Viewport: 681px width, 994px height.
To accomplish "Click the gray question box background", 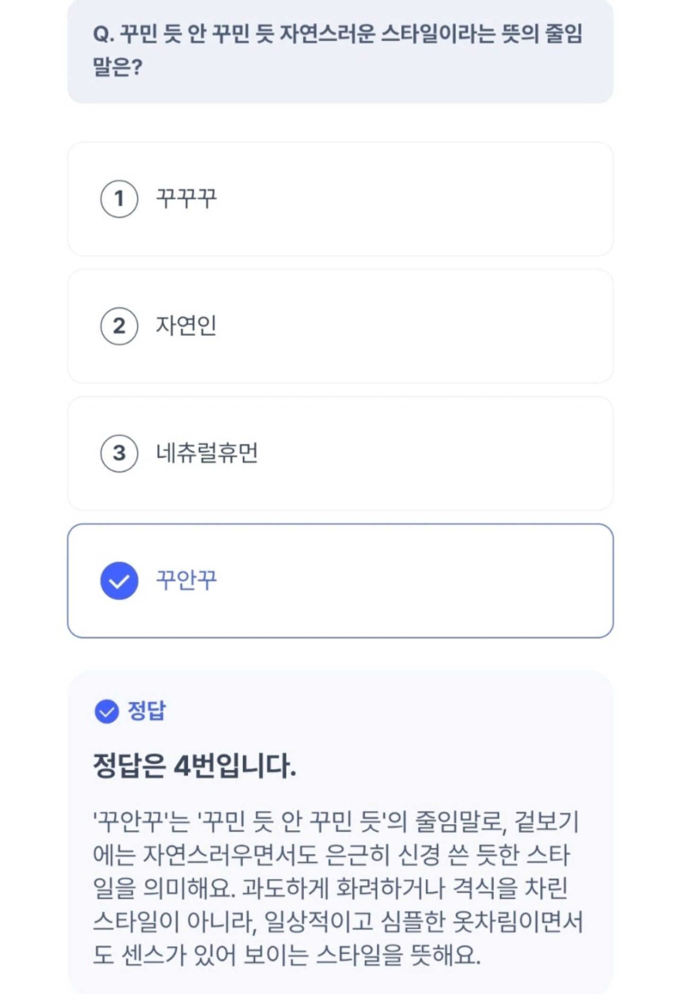I will (x=426, y=76).
